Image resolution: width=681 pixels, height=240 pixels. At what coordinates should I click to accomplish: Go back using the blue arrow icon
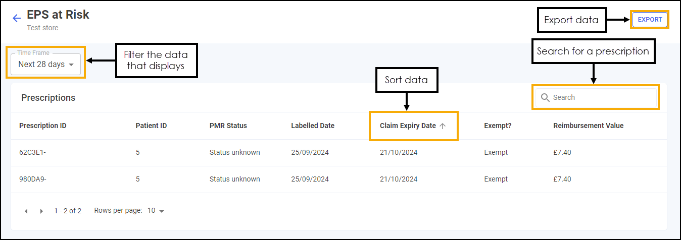click(17, 18)
